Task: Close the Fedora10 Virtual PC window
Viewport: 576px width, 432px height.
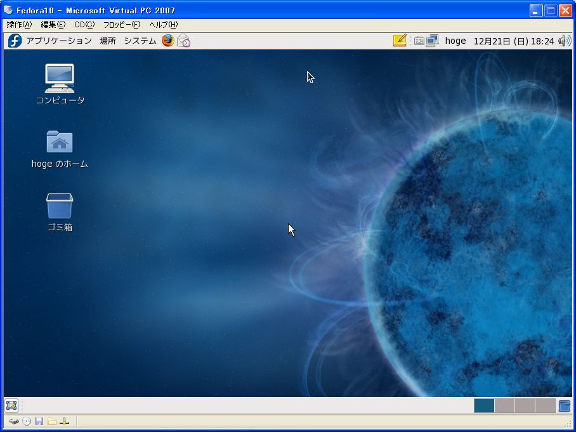Action: [x=565, y=11]
